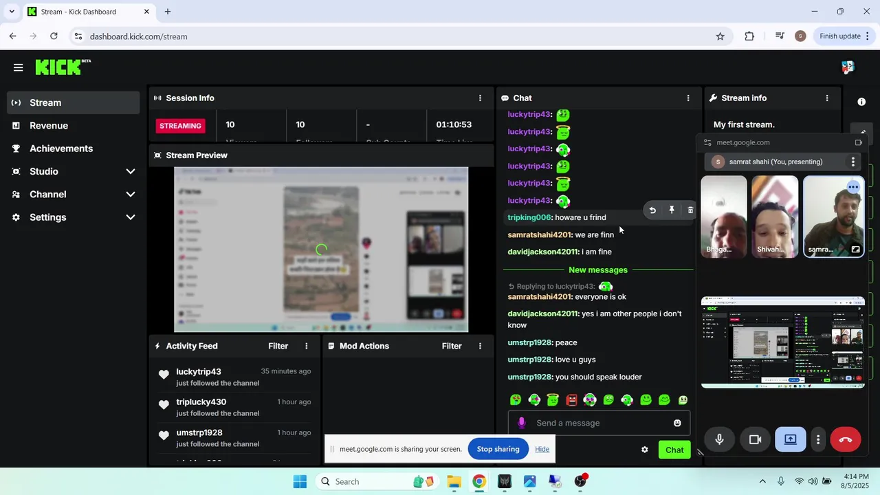Open chat settings gear icon
The height and width of the screenshot is (495, 880).
(x=644, y=450)
